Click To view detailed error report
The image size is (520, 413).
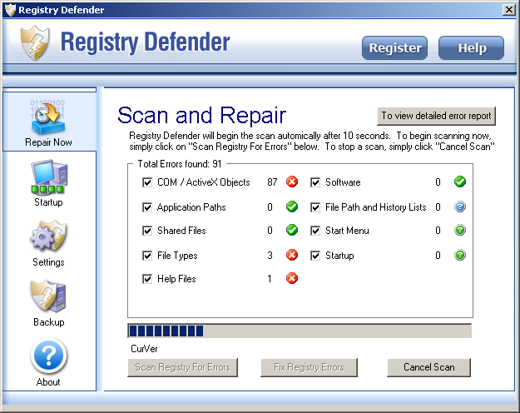pos(437,116)
